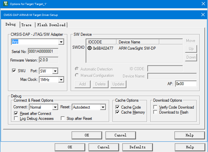Viewport: 208px width, 152px height.
Task: Click Cancel in Options for Target window
Action: tap(104, 147)
